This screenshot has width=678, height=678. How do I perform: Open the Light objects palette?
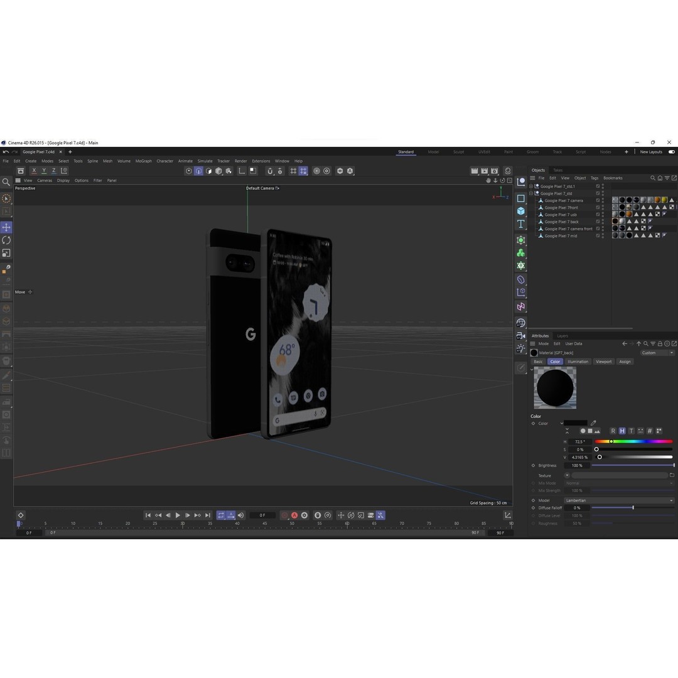[x=520, y=348]
